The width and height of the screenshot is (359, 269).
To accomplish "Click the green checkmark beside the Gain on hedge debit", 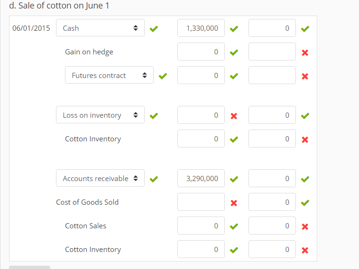I will 234,52.
